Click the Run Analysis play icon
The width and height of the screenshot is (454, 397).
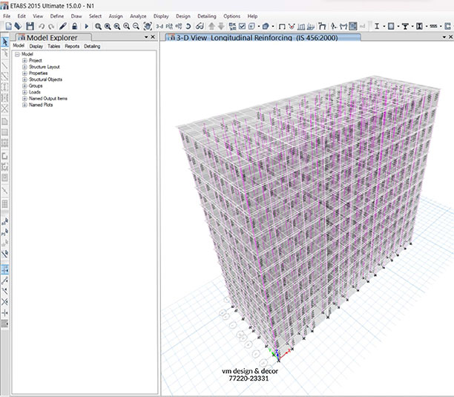click(86, 26)
